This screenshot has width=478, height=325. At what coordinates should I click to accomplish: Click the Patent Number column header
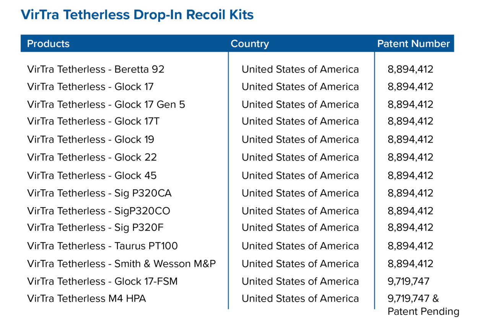click(413, 44)
